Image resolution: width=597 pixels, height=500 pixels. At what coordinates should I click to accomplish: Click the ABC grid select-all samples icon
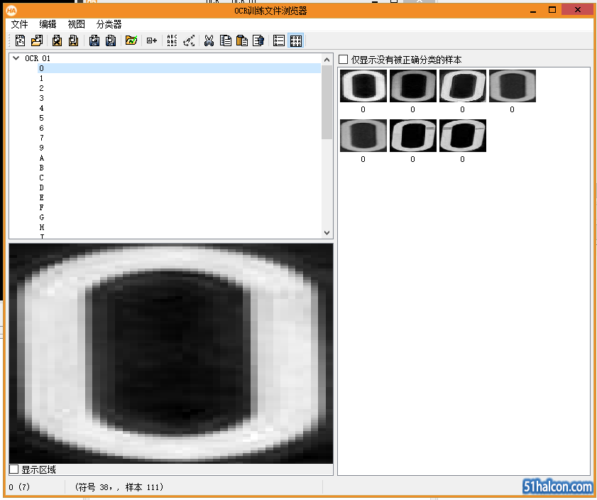coord(172,40)
